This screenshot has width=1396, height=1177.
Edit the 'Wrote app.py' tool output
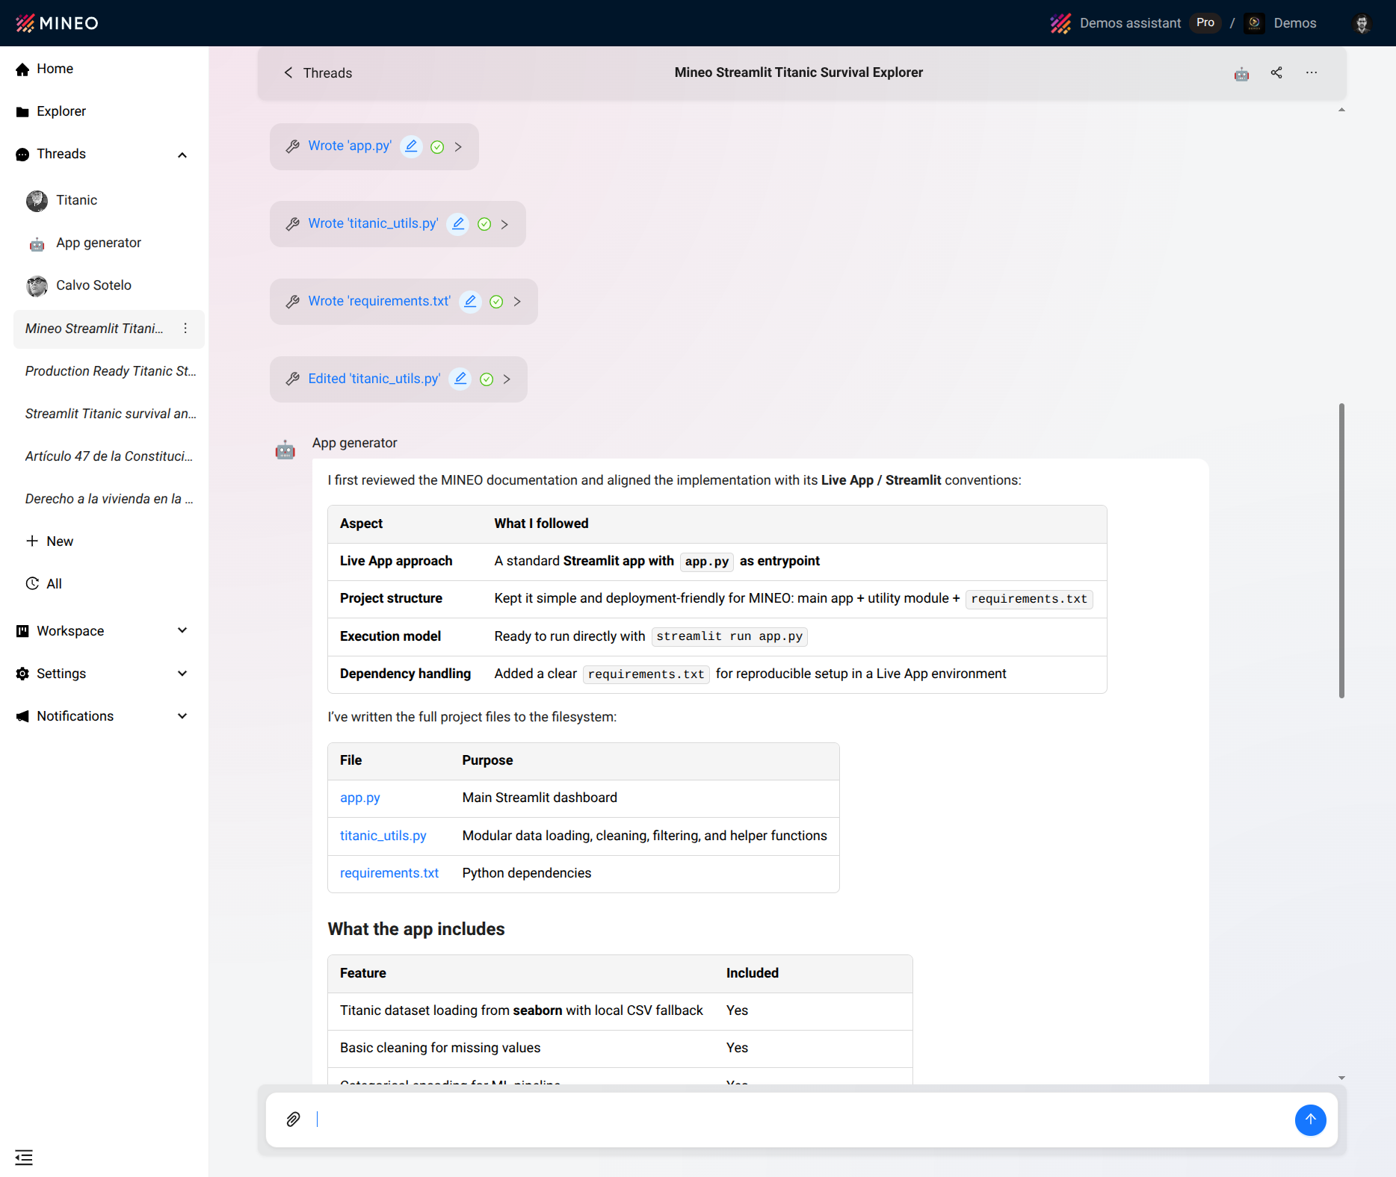coord(411,146)
